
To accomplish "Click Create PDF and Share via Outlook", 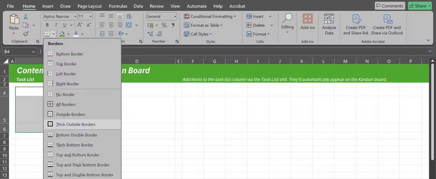I will click(387, 25).
